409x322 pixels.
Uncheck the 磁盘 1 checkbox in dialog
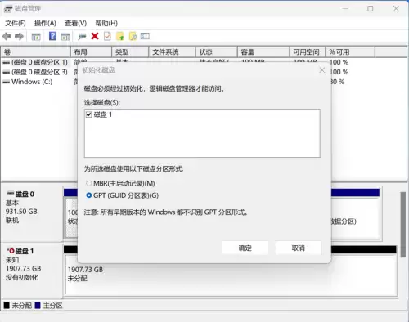click(x=88, y=114)
